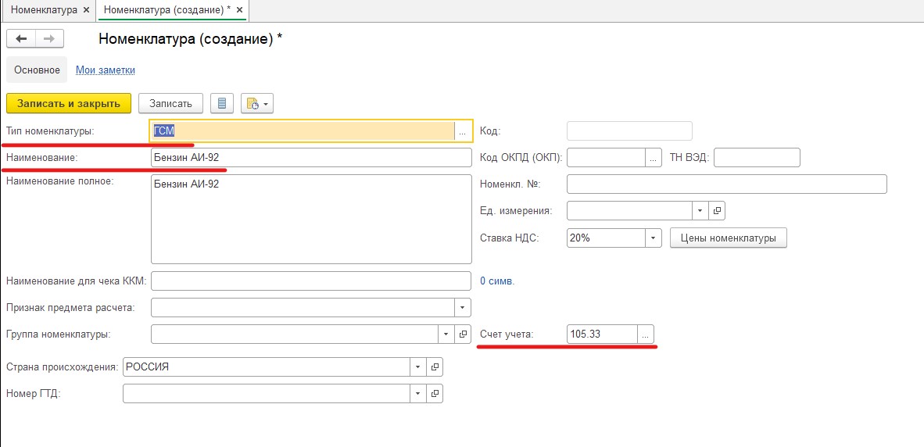Go back using the left arrow icon

tap(21, 39)
